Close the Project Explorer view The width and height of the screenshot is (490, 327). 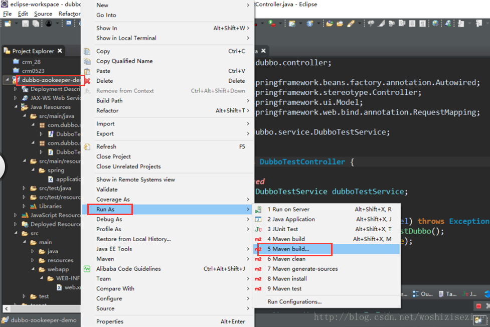click(60, 51)
